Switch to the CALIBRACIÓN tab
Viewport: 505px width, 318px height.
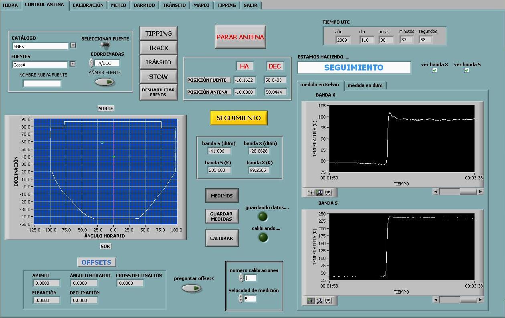click(x=88, y=5)
